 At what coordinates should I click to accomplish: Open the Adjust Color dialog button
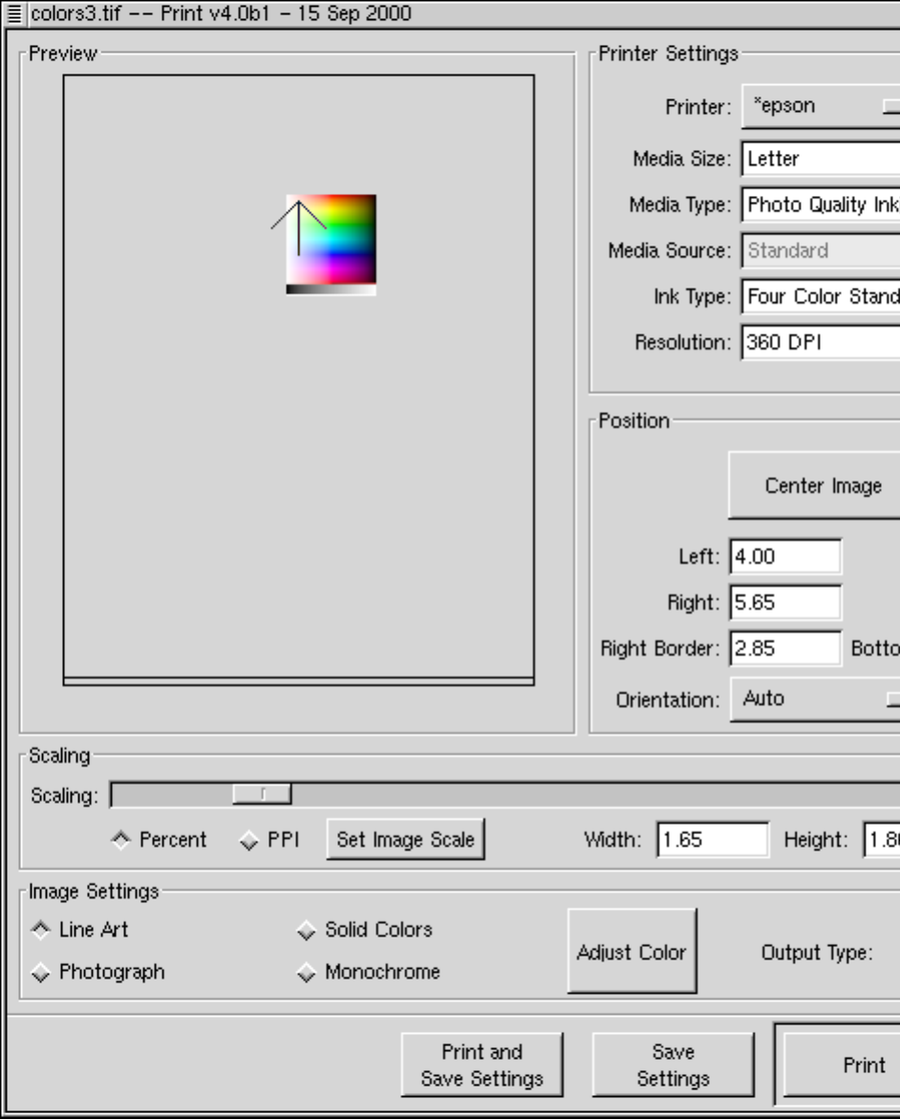coord(632,951)
